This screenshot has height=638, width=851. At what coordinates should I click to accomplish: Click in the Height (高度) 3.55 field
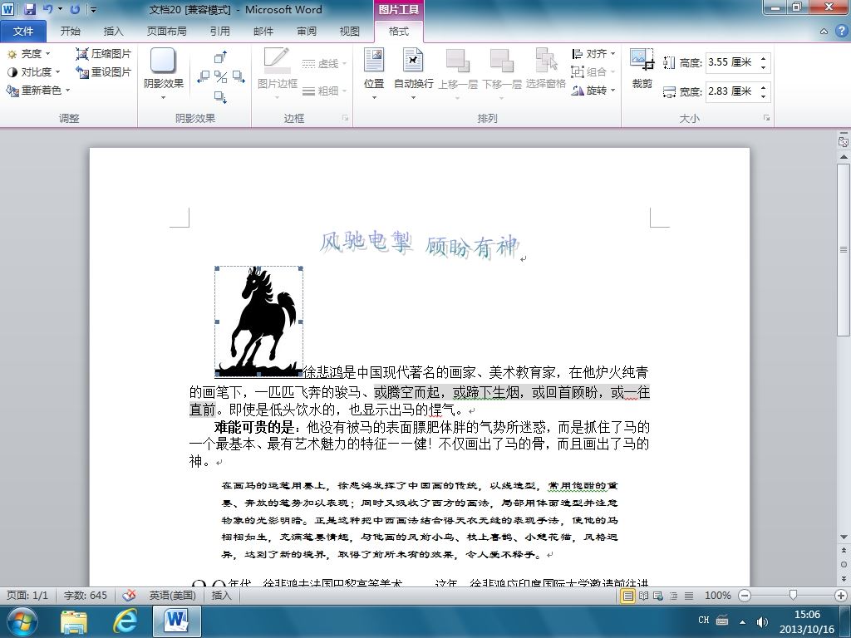point(731,62)
